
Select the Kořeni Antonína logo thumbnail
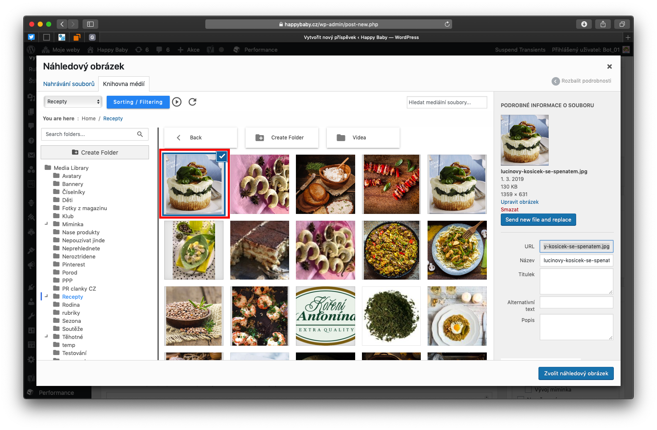[x=325, y=316]
